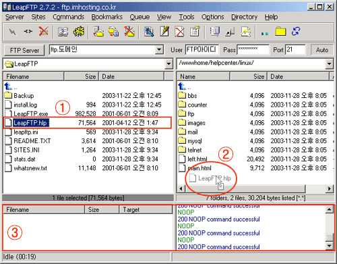Screen dimensions: 337x264
Task: Open the Help menu
Action: pyautogui.click(x=271, y=17)
